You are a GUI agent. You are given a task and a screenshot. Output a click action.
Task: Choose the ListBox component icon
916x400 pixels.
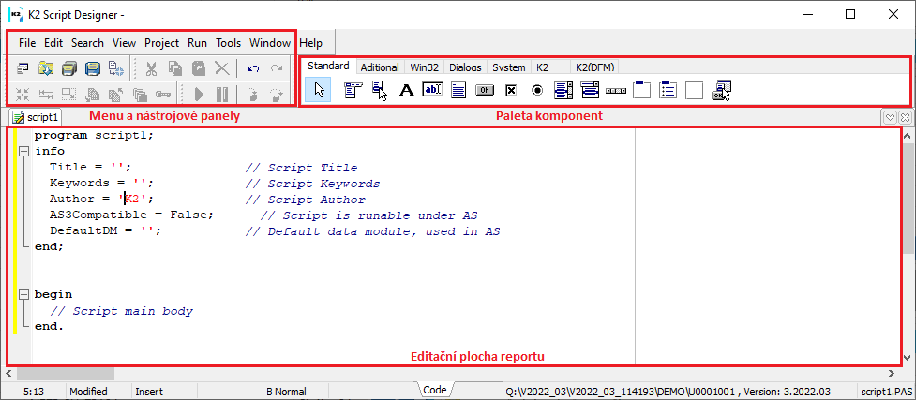(563, 90)
